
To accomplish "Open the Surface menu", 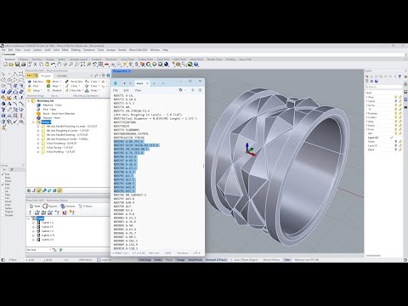I will [x=37, y=50].
